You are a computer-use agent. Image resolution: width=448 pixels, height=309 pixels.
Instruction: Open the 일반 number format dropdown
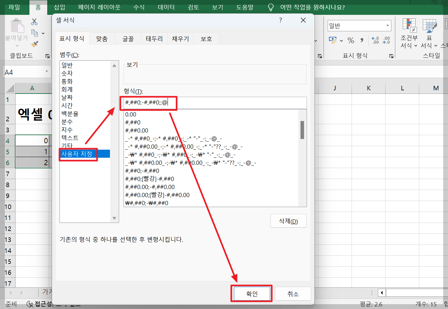pos(388,25)
